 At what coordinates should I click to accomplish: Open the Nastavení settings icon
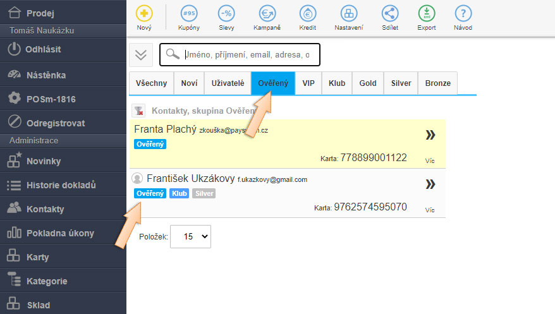coord(348,13)
